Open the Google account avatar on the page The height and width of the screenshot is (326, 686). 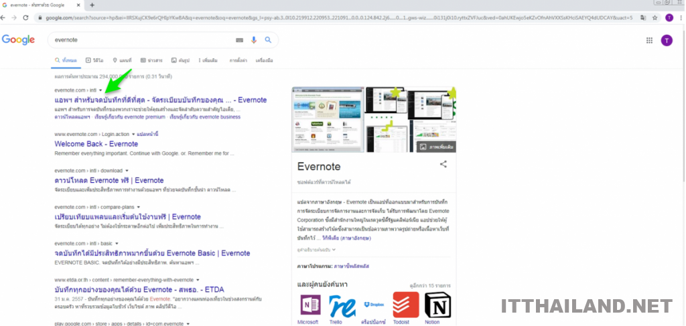click(667, 41)
